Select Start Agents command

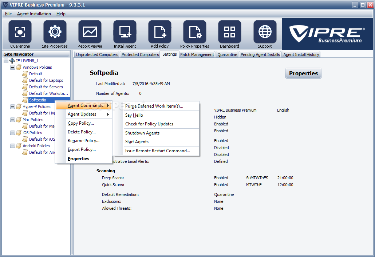point(156,142)
